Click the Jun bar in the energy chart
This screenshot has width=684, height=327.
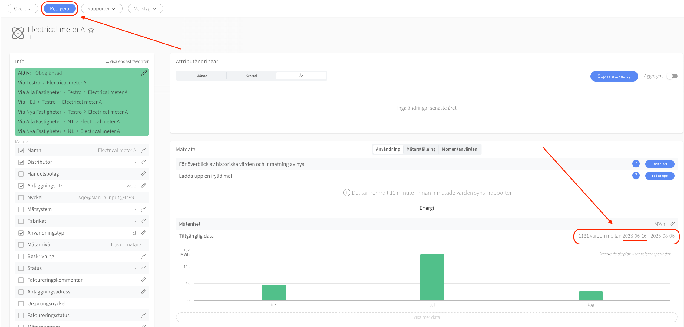[273, 293]
